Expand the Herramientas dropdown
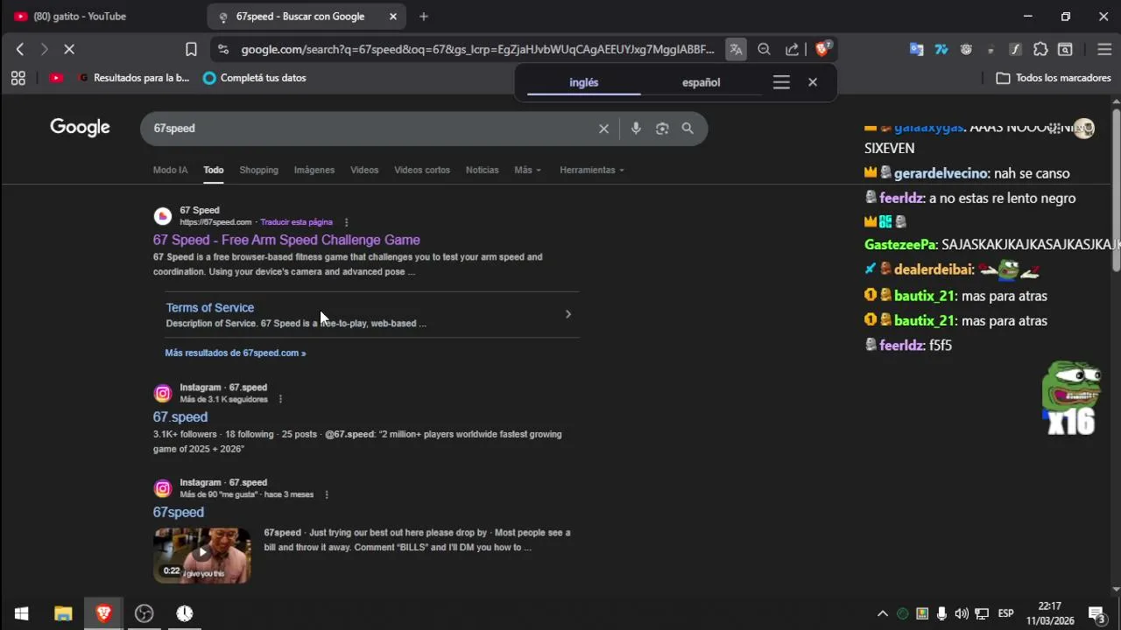1121x630 pixels. click(592, 170)
